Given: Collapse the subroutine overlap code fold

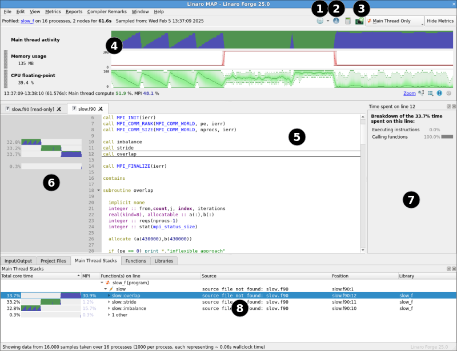Looking at the screenshot, I should (98, 190).
